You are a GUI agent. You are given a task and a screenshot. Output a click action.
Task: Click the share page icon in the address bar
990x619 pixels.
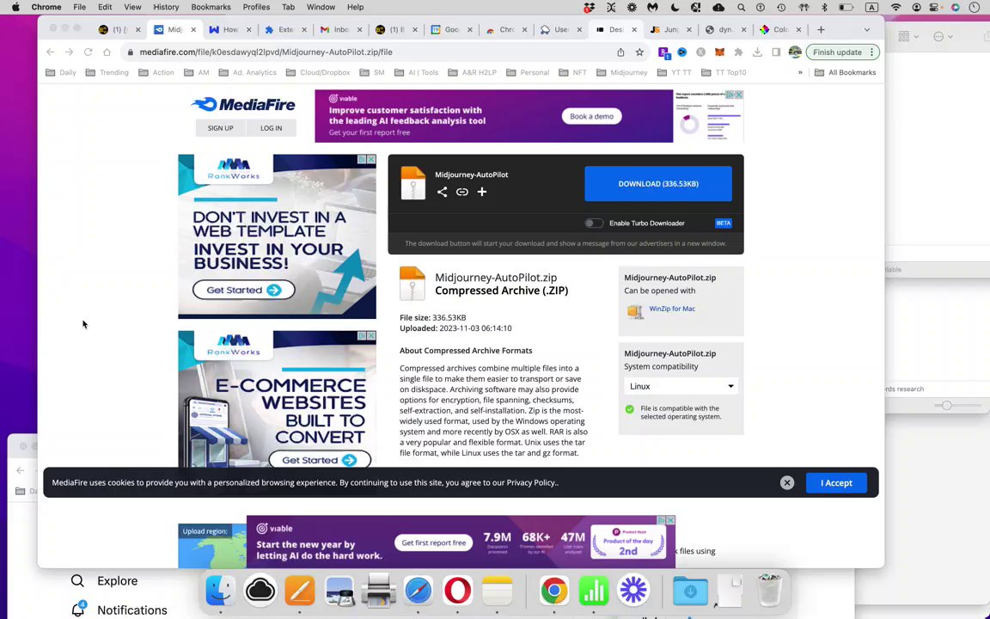point(620,52)
